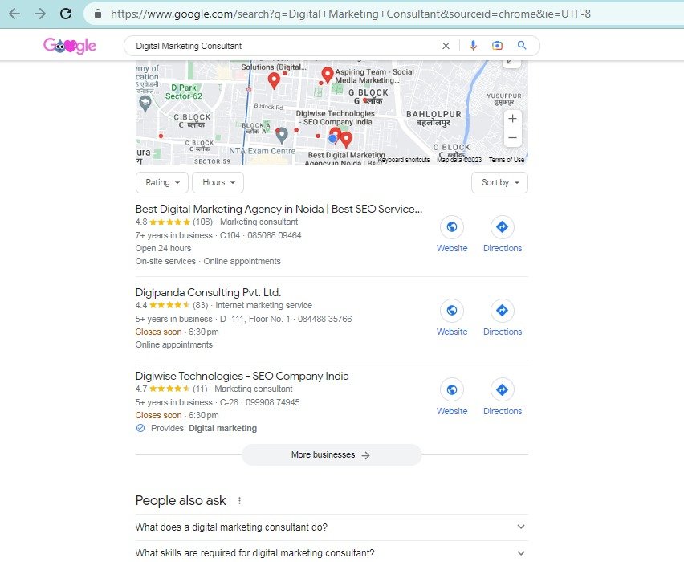The width and height of the screenshot is (684, 562).
Task: Click the gray NTA Exam Centre pin
Action: [x=282, y=135]
